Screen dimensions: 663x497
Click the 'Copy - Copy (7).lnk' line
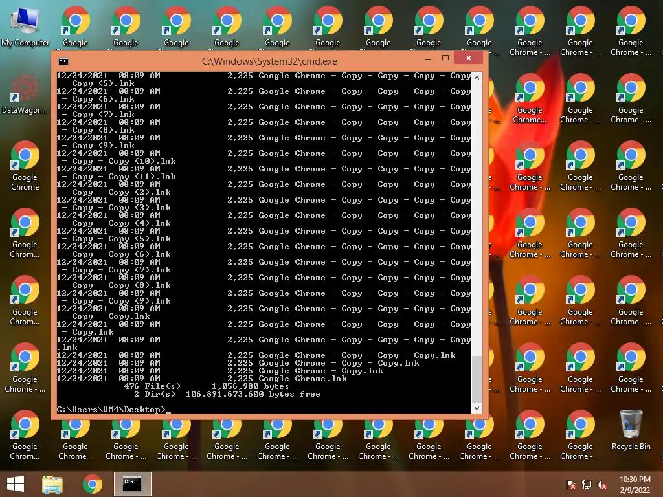(117, 270)
